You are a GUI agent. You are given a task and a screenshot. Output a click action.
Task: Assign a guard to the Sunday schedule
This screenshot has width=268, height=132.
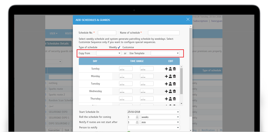[170, 69]
